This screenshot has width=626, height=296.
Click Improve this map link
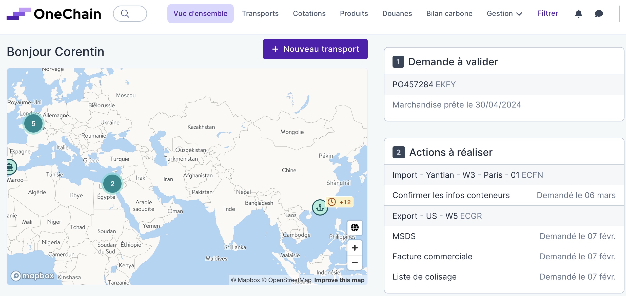339,280
